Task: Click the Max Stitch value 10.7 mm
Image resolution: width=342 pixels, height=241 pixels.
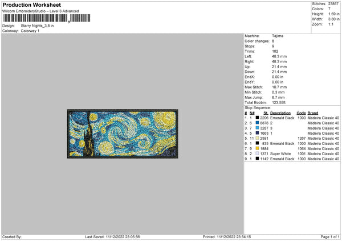Action: 279,87
